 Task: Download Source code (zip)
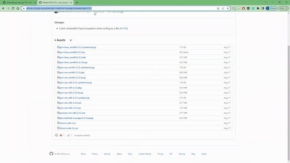tap(68, 123)
